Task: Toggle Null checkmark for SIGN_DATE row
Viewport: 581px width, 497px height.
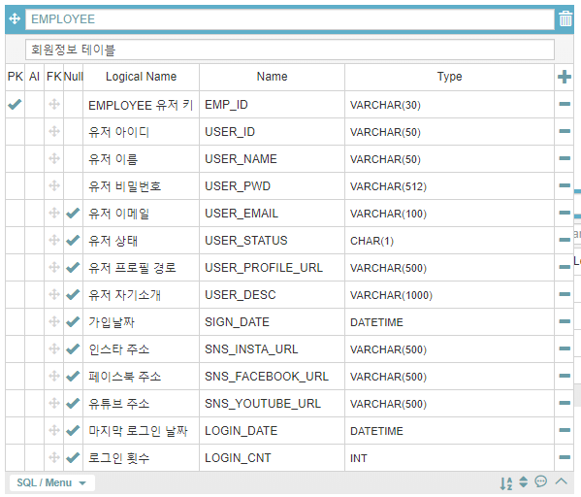Action: [x=73, y=321]
